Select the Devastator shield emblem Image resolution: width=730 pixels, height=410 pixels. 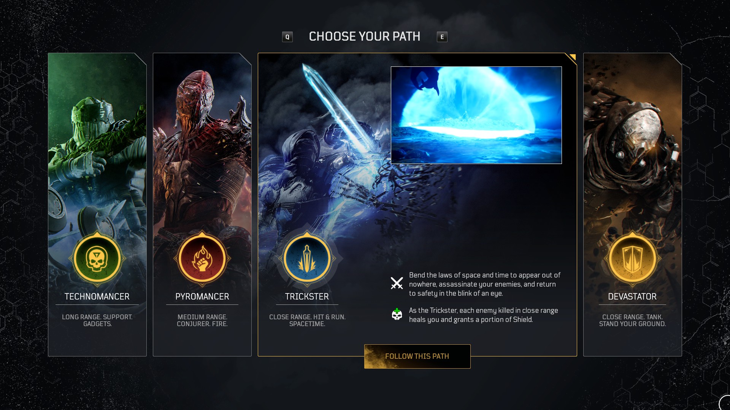[633, 259]
